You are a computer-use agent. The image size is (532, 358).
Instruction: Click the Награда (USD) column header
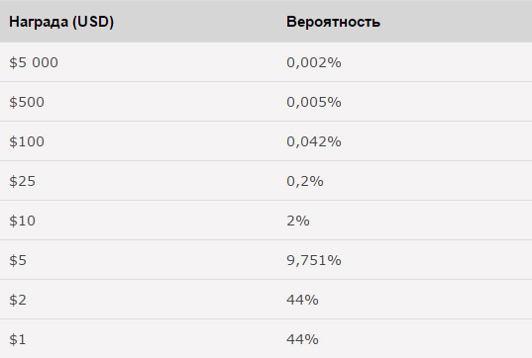point(61,22)
